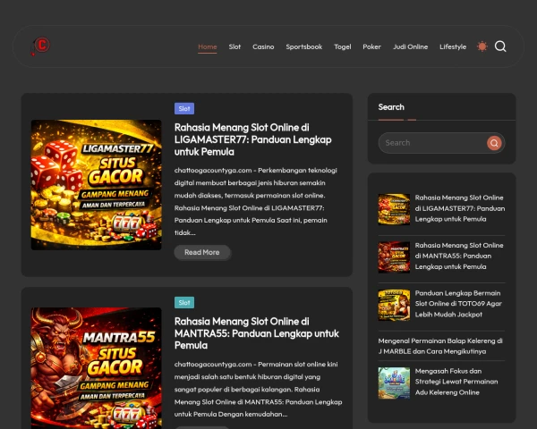Screen dimensions: 537x429
Task: Go to the Home menu item
Action: point(208,46)
